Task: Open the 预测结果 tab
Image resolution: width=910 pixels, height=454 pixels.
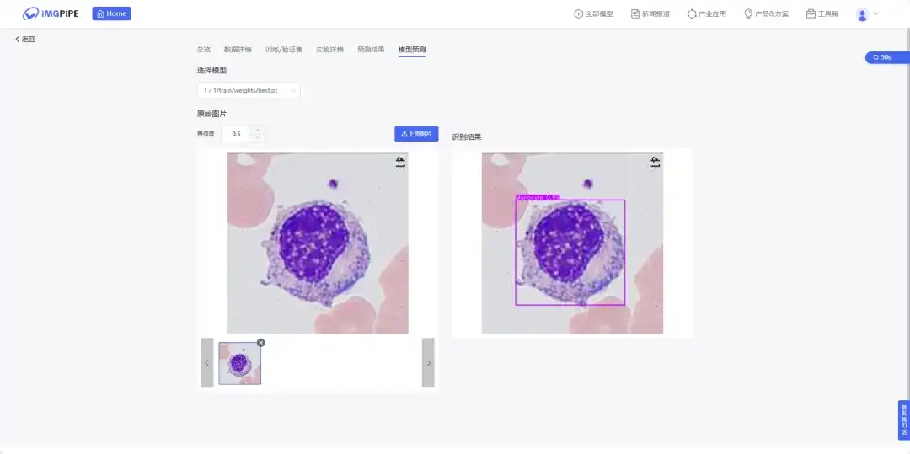Action: click(x=371, y=50)
